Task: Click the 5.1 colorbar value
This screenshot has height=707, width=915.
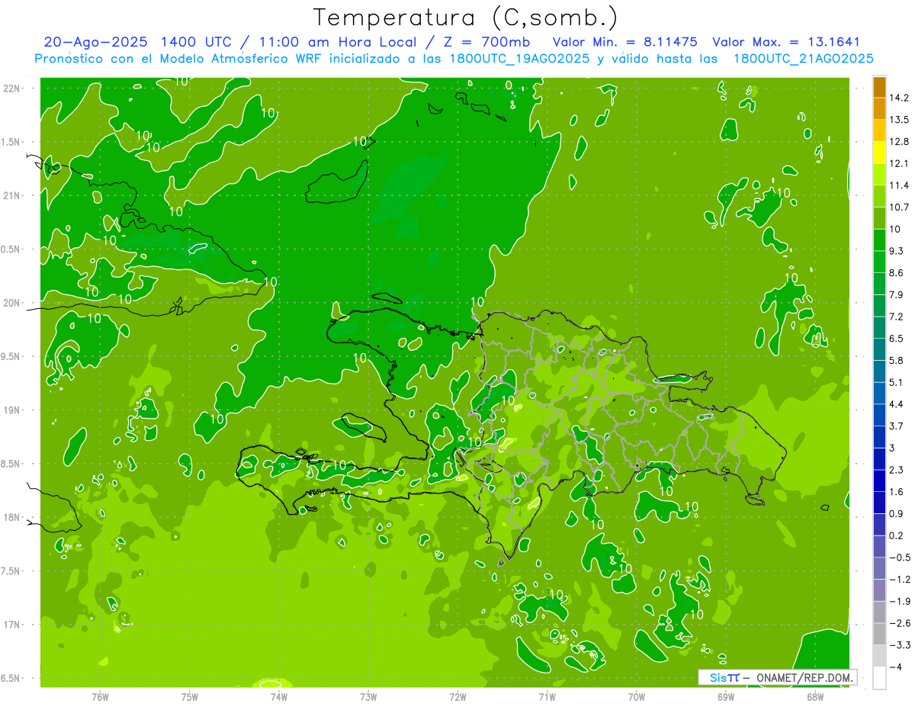Action: (x=897, y=382)
